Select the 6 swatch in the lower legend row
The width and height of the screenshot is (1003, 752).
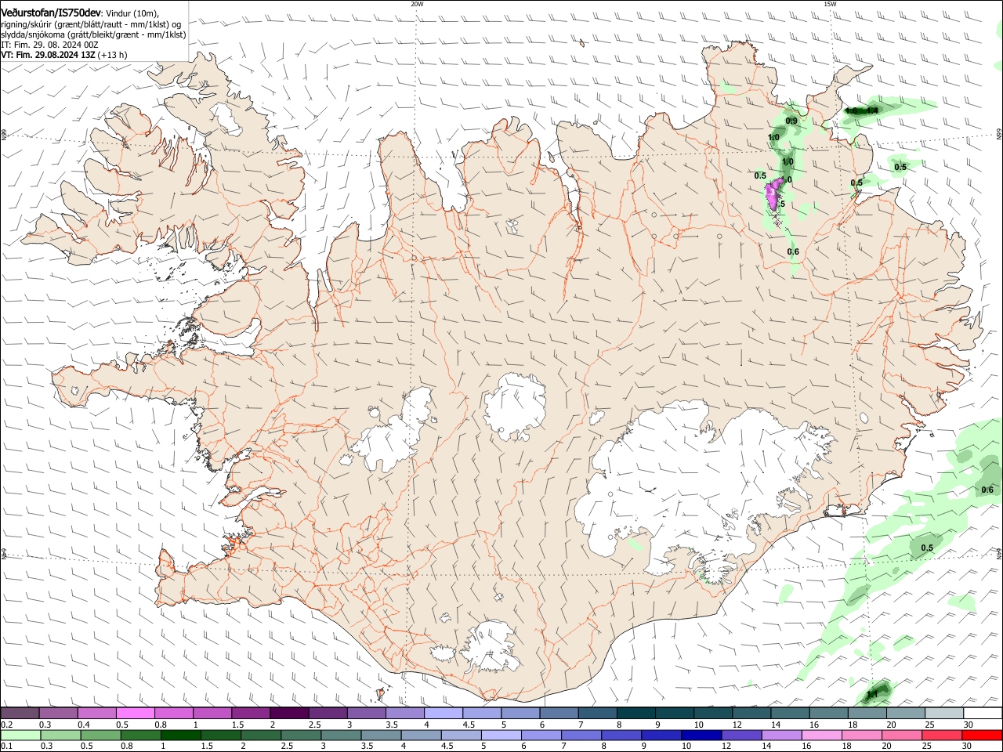(x=541, y=736)
